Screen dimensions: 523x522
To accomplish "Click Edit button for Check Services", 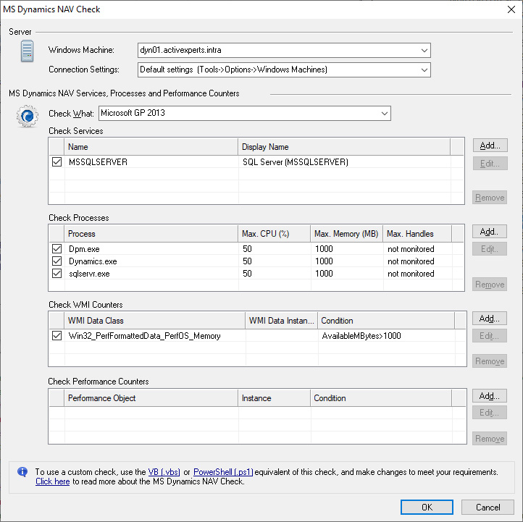I will tap(490, 164).
